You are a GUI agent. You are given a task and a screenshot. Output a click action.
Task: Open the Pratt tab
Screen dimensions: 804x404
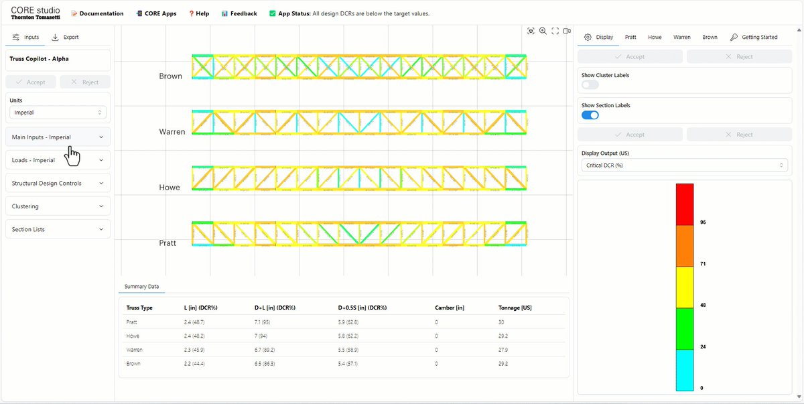[x=630, y=38]
